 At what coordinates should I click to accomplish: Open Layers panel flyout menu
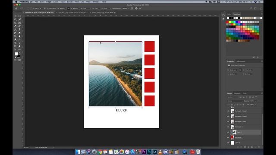[262, 93]
